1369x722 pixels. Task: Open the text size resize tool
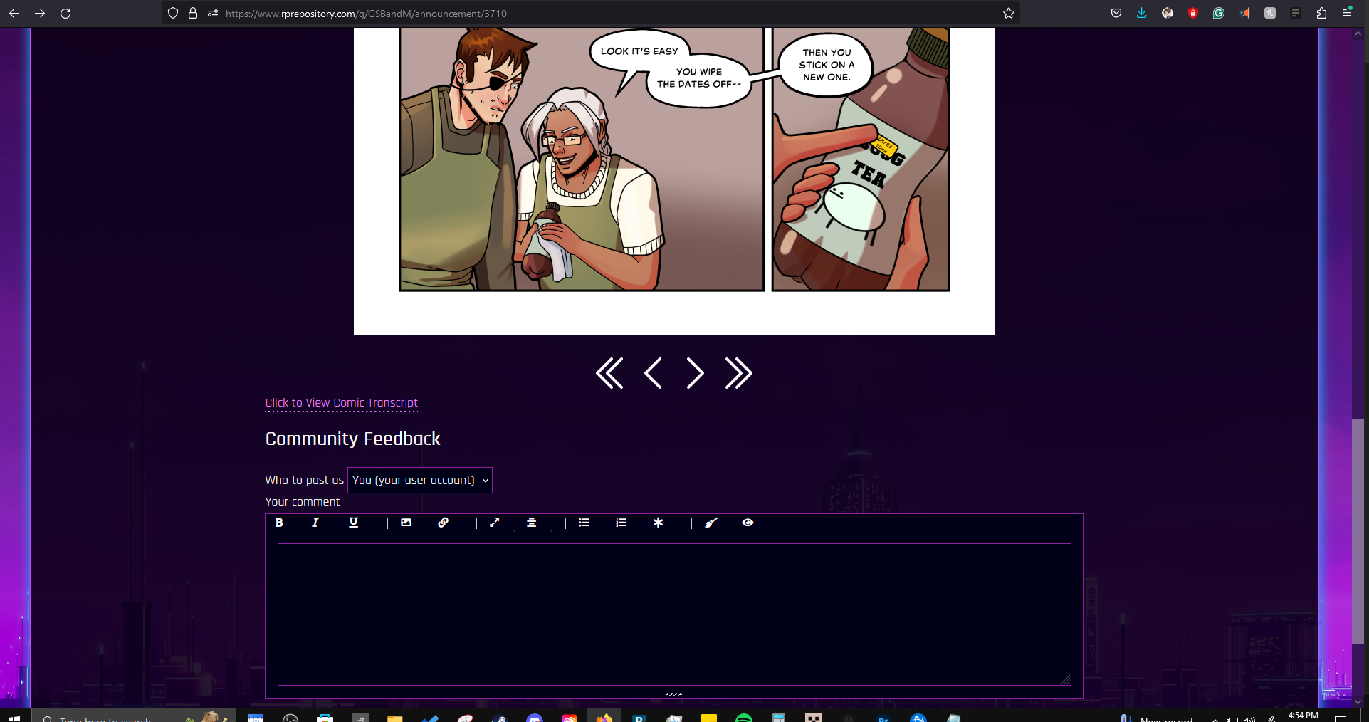[x=495, y=523]
